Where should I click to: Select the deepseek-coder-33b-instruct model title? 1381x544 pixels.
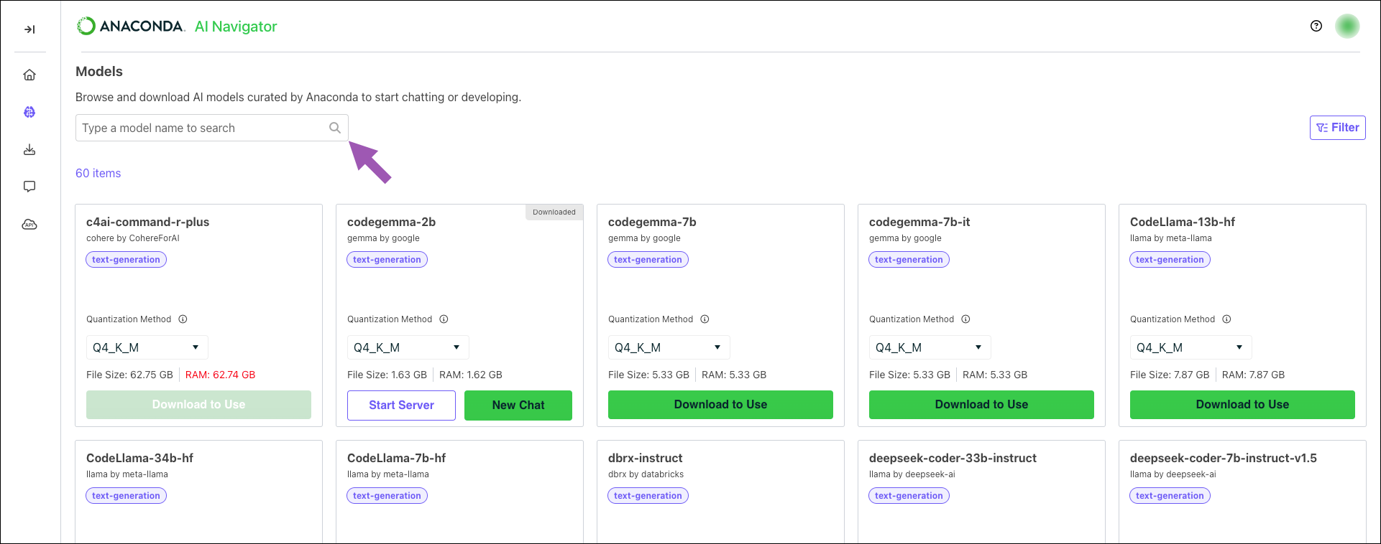coord(953,459)
